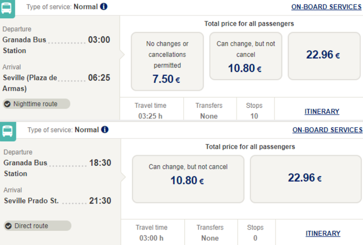This screenshot has height=245, width=363.
Task: Click the 10 stops count for first trip
Action: [x=254, y=116]
